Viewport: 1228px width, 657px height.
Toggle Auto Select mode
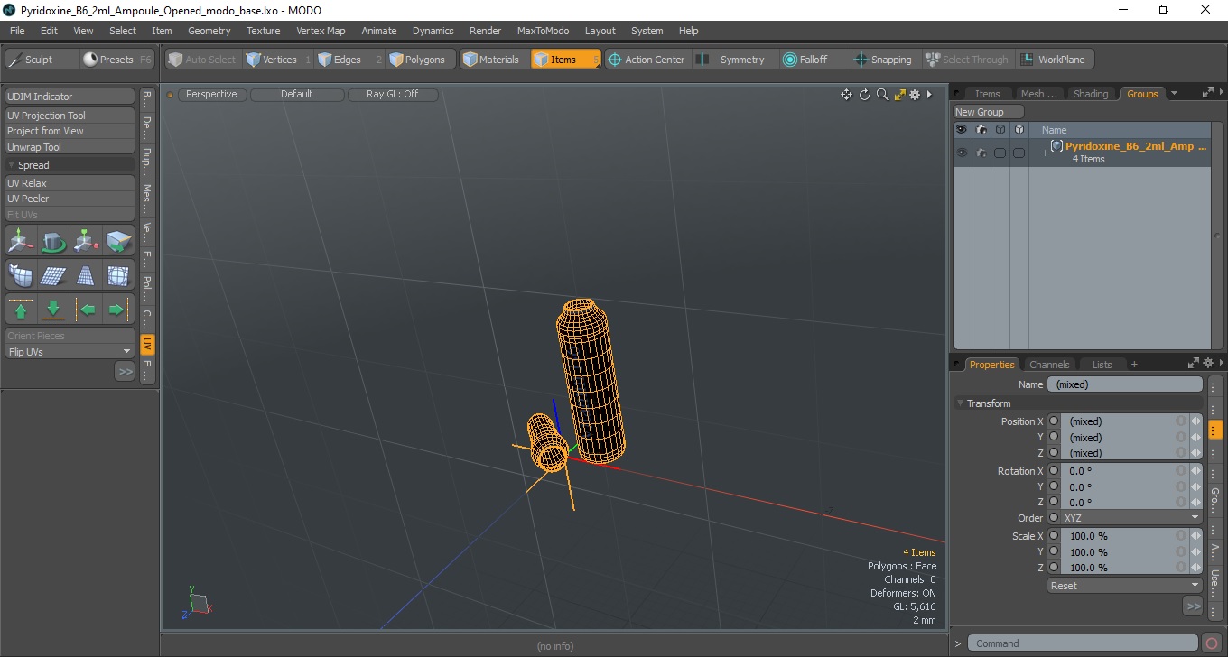pos(201,60)
